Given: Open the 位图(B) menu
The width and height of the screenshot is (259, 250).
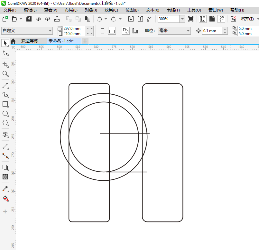Looking at the screenshot, I should pyautogui.click(x=132, y=10).
